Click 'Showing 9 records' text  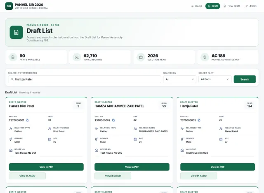pyautogui.click(x=30, y=93)
